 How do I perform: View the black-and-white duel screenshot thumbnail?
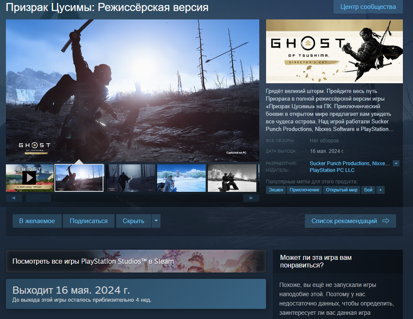coord(232,178)
